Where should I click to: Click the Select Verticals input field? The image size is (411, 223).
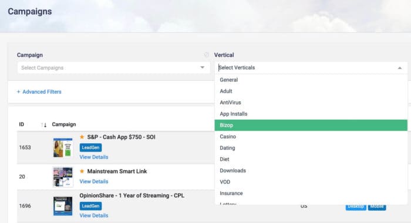[x=311, y=67]
